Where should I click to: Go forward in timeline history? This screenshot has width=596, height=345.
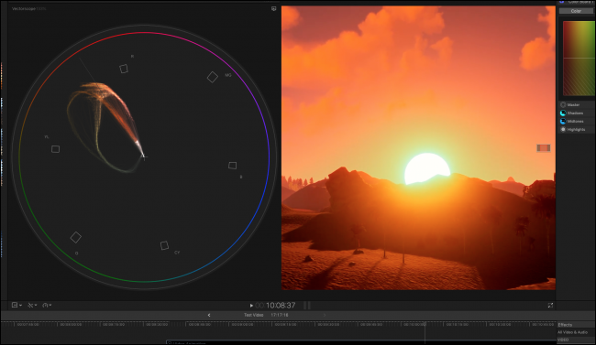pos(325,315)
